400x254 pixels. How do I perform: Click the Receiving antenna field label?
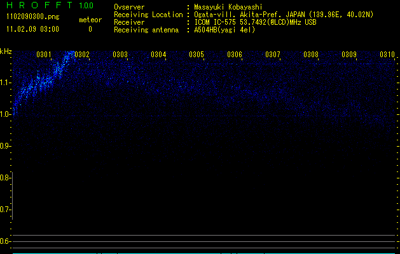146,30
